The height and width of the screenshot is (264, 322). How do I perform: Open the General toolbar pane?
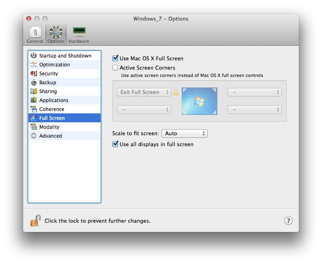[35, 35]
